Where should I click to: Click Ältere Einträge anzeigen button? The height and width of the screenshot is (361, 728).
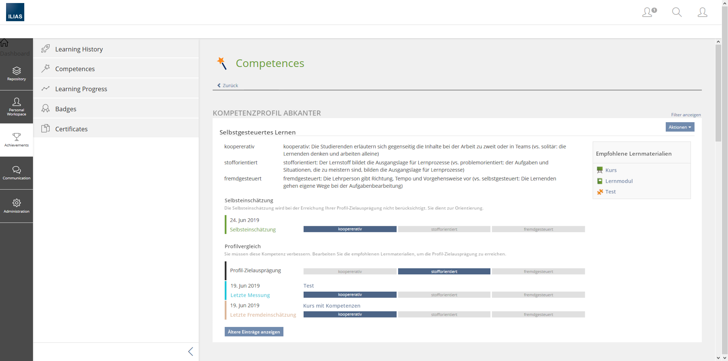click(254, 332)
